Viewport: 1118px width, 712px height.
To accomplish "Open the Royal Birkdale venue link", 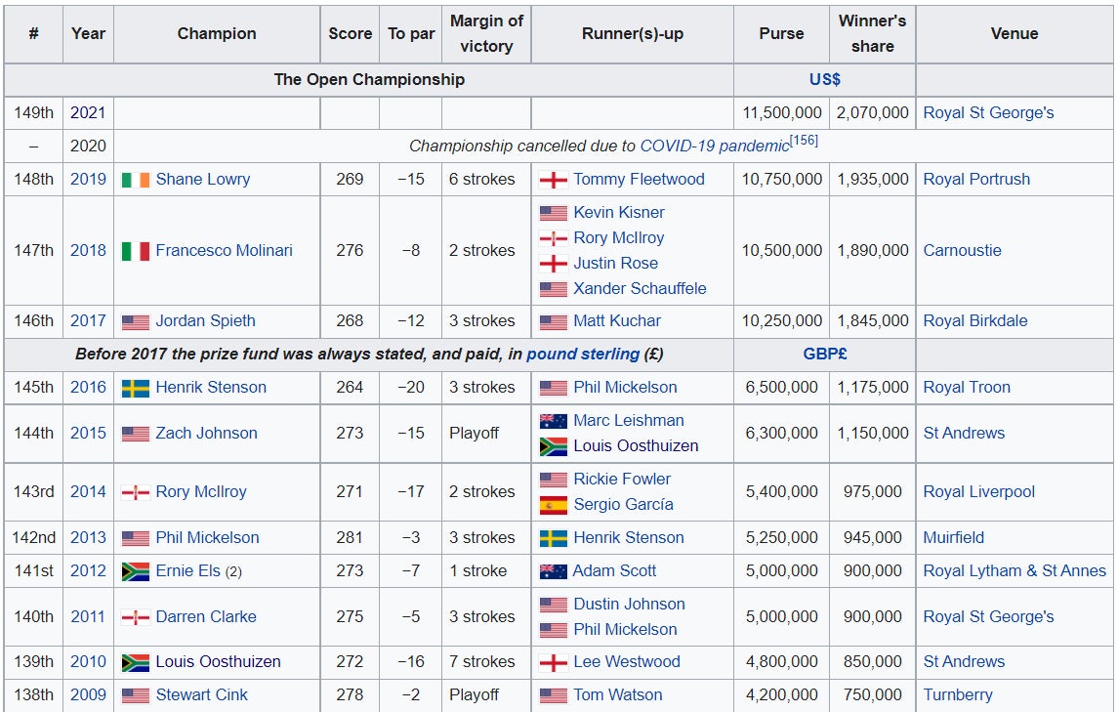I will (974, 321).
